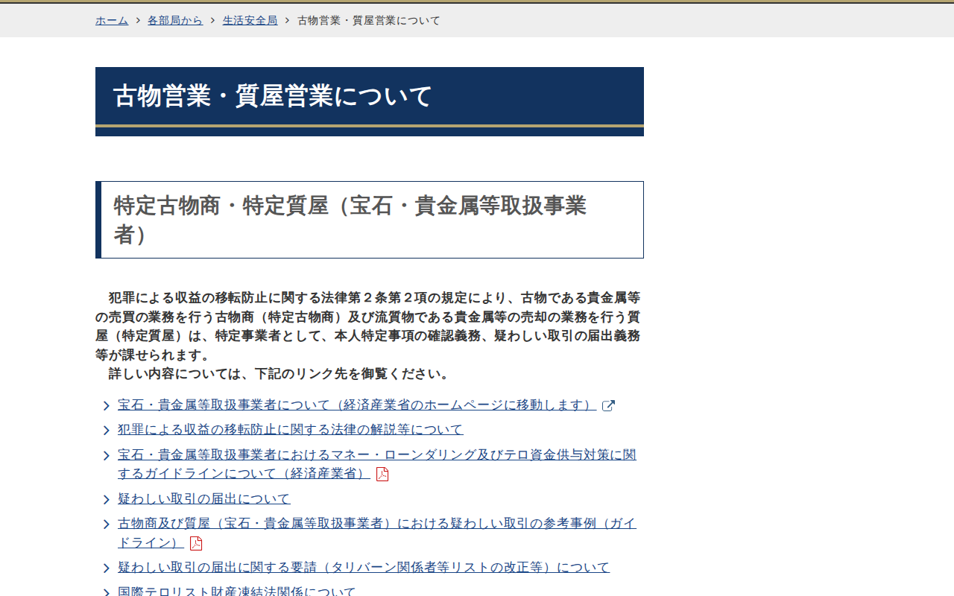954x596 pixels.
Task: Click chevron bullet before マネー・ローンダリング guideline link
Action: click(x=107, y=455)
